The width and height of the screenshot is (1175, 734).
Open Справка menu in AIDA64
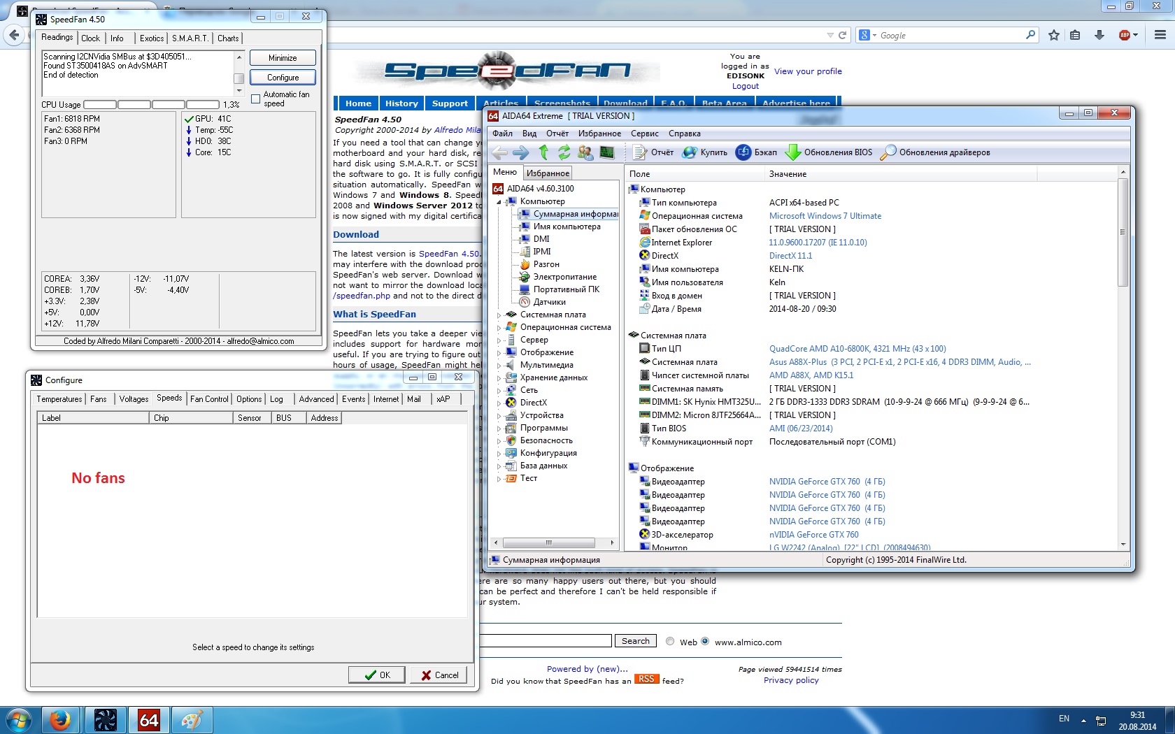point(684,134)
